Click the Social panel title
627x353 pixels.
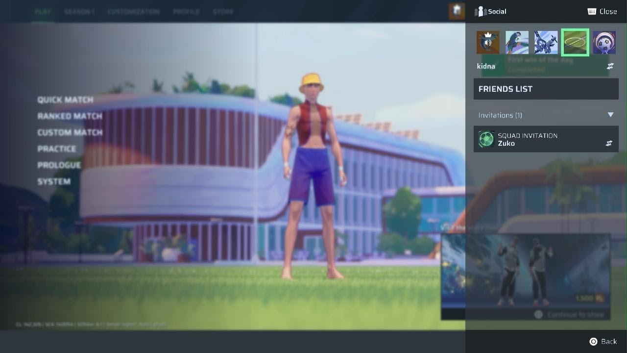497,11
